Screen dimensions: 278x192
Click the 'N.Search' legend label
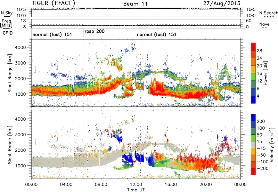click(x=268, y=13)
